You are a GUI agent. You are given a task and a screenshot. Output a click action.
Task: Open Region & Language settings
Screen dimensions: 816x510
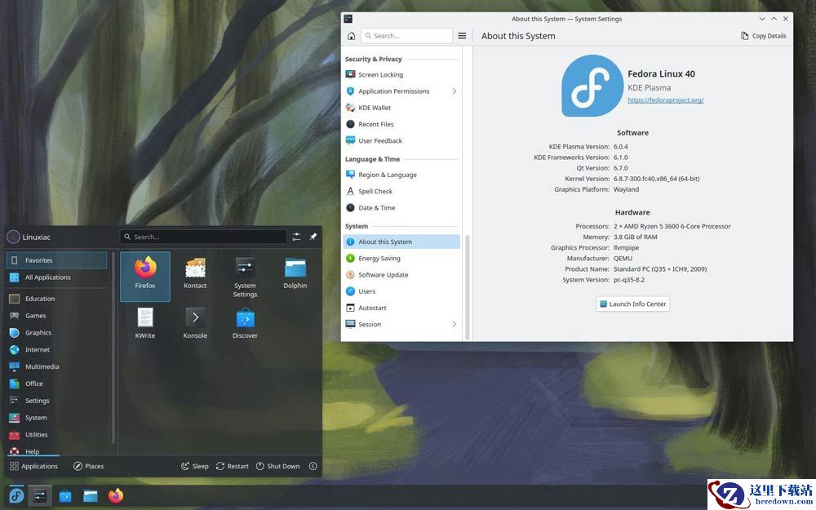click(401, 175)
